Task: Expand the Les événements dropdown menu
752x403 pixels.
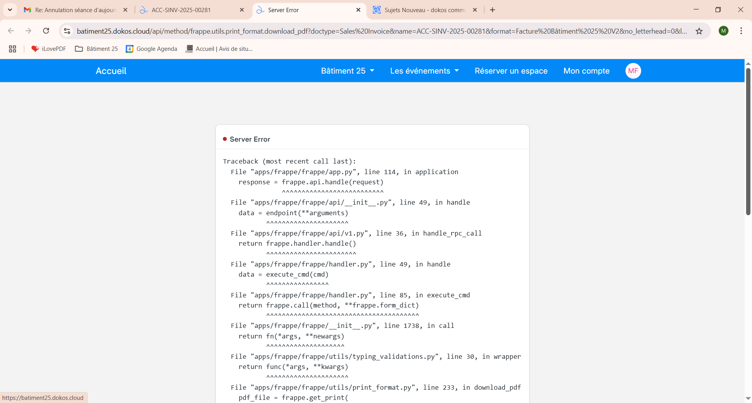Action: click(x=424, y=71)
